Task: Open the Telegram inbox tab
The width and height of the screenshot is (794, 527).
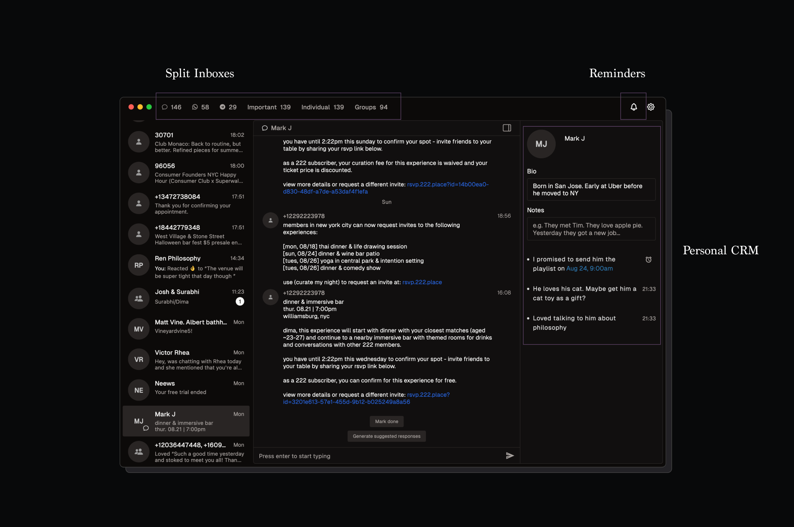Action: 228,107
